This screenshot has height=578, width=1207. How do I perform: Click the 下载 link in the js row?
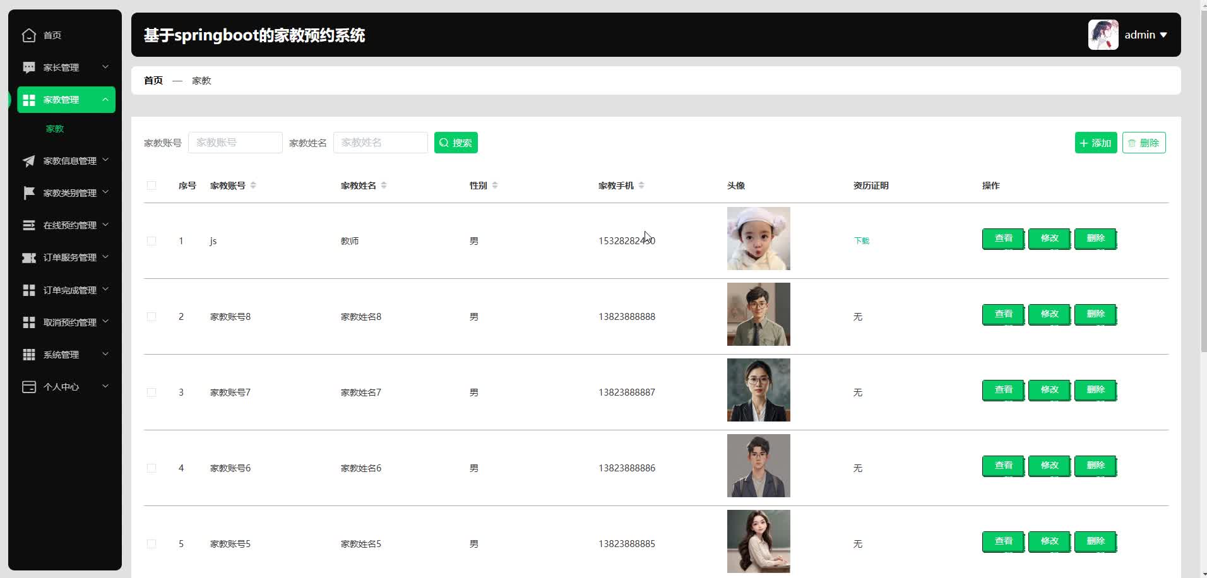pos(862,241)
